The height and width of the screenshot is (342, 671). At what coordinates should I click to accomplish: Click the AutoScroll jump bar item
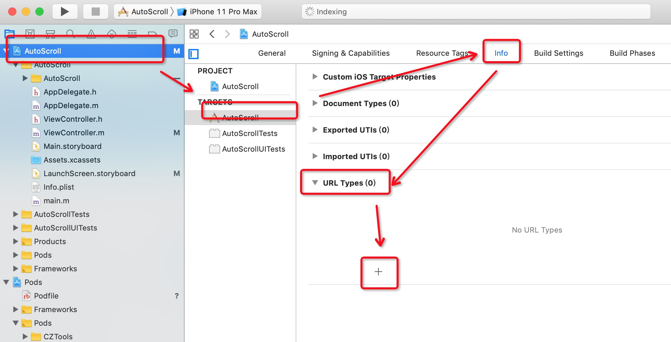pos(264,34)
